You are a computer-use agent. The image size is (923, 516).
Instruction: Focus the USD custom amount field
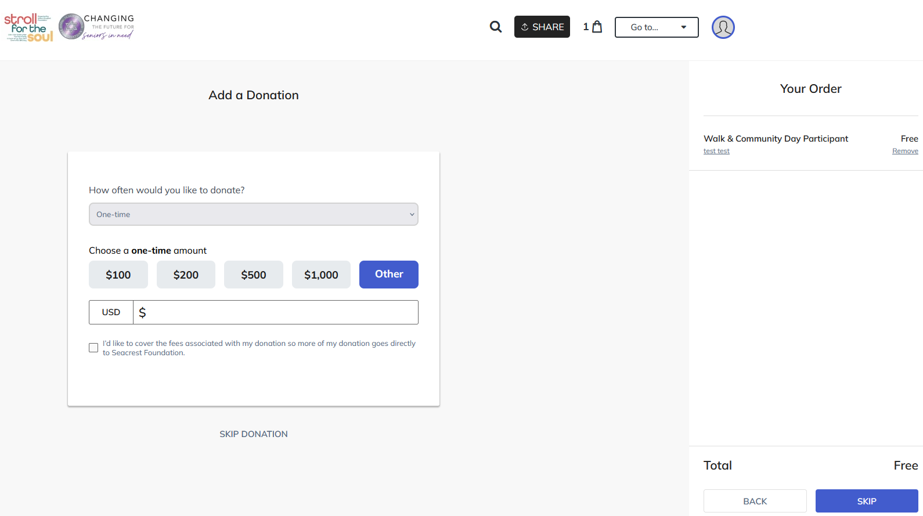276,312
